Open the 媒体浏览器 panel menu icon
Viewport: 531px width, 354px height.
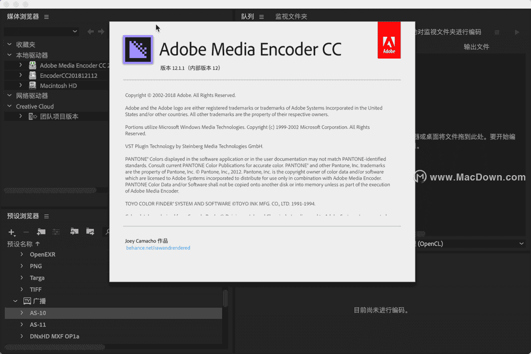tap(46, 17)
